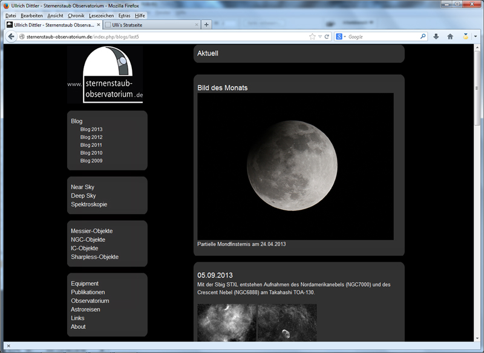Click the yellow add-on icon in toolbar
The width and height of the screenshot is (484, 353).
tap(465, 37)
